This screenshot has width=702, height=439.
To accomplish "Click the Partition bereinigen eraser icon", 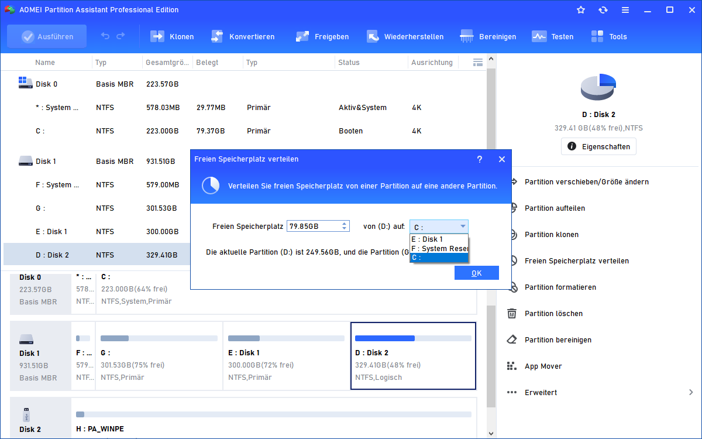I will click(512, 339).
